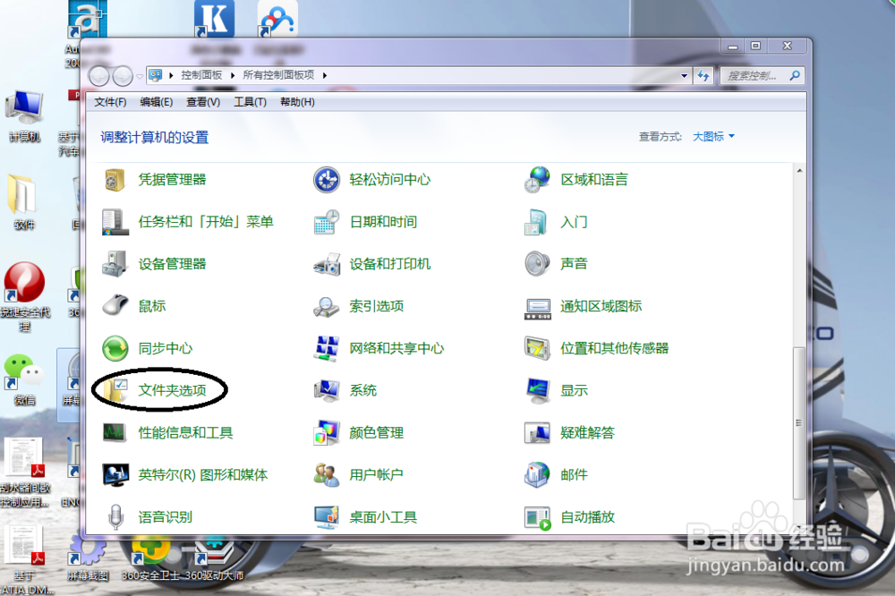Click the 位置和其他传感器 icon
895x596 pixels.
[537, 349]
